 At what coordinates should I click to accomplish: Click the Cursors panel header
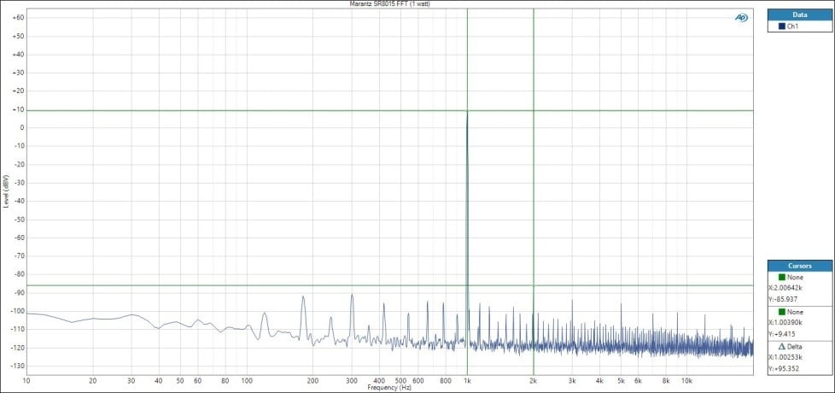point(799,266)
